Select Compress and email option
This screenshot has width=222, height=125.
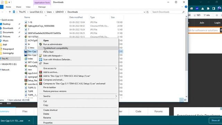coord(53,80)
